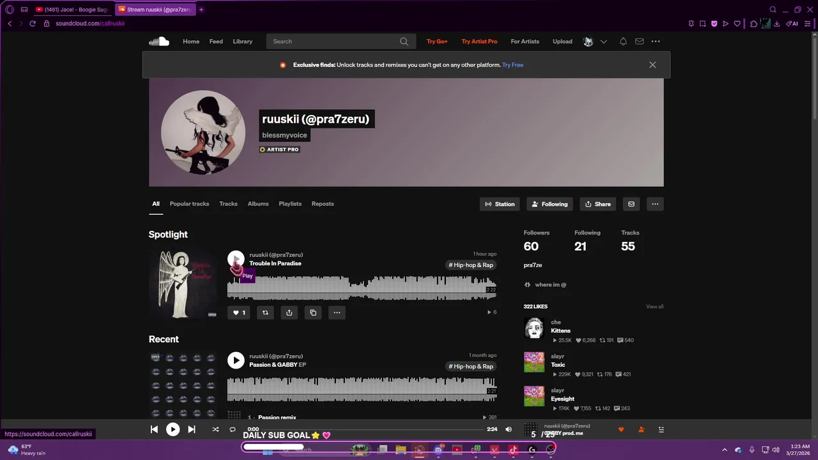Skip to next track in player
The image size is (818, 460).
tap(191, 429)
